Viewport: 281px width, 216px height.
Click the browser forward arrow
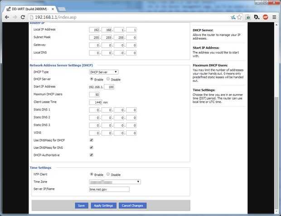click(15, 17)
